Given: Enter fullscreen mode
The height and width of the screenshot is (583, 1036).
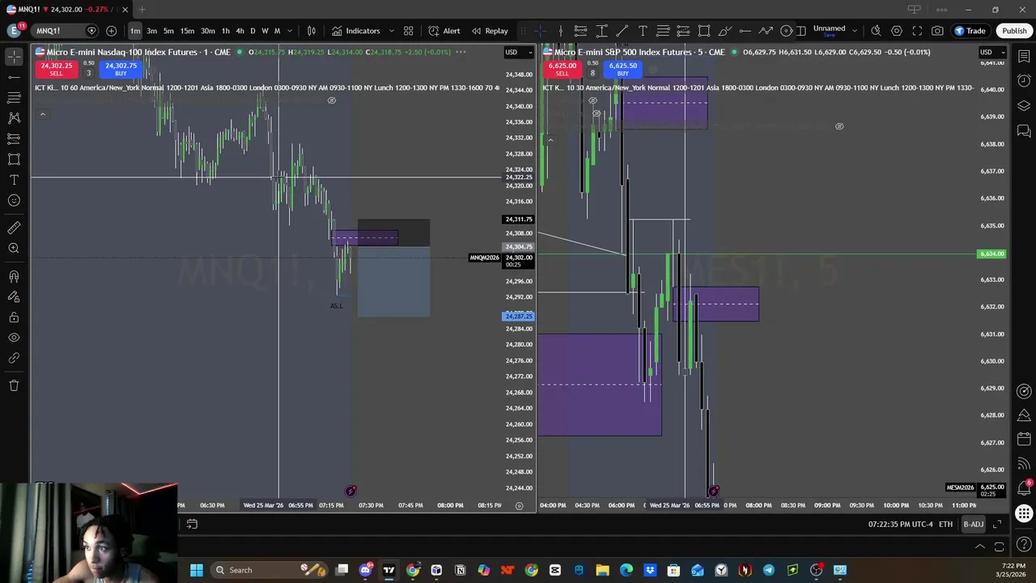Looking at the screenshot, I should 917,31.
